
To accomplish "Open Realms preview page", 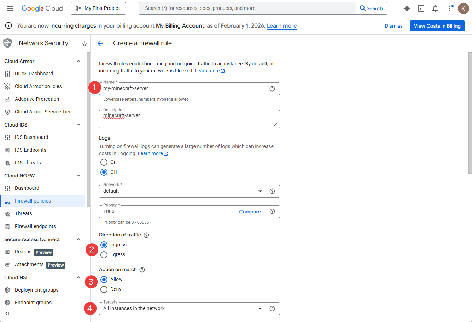I will (42, 252).
